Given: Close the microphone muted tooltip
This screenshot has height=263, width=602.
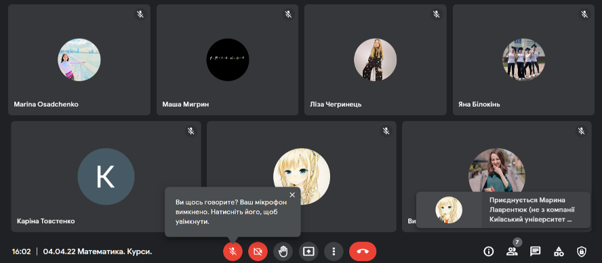Looking at the screenshot, I should pos(292,195).
